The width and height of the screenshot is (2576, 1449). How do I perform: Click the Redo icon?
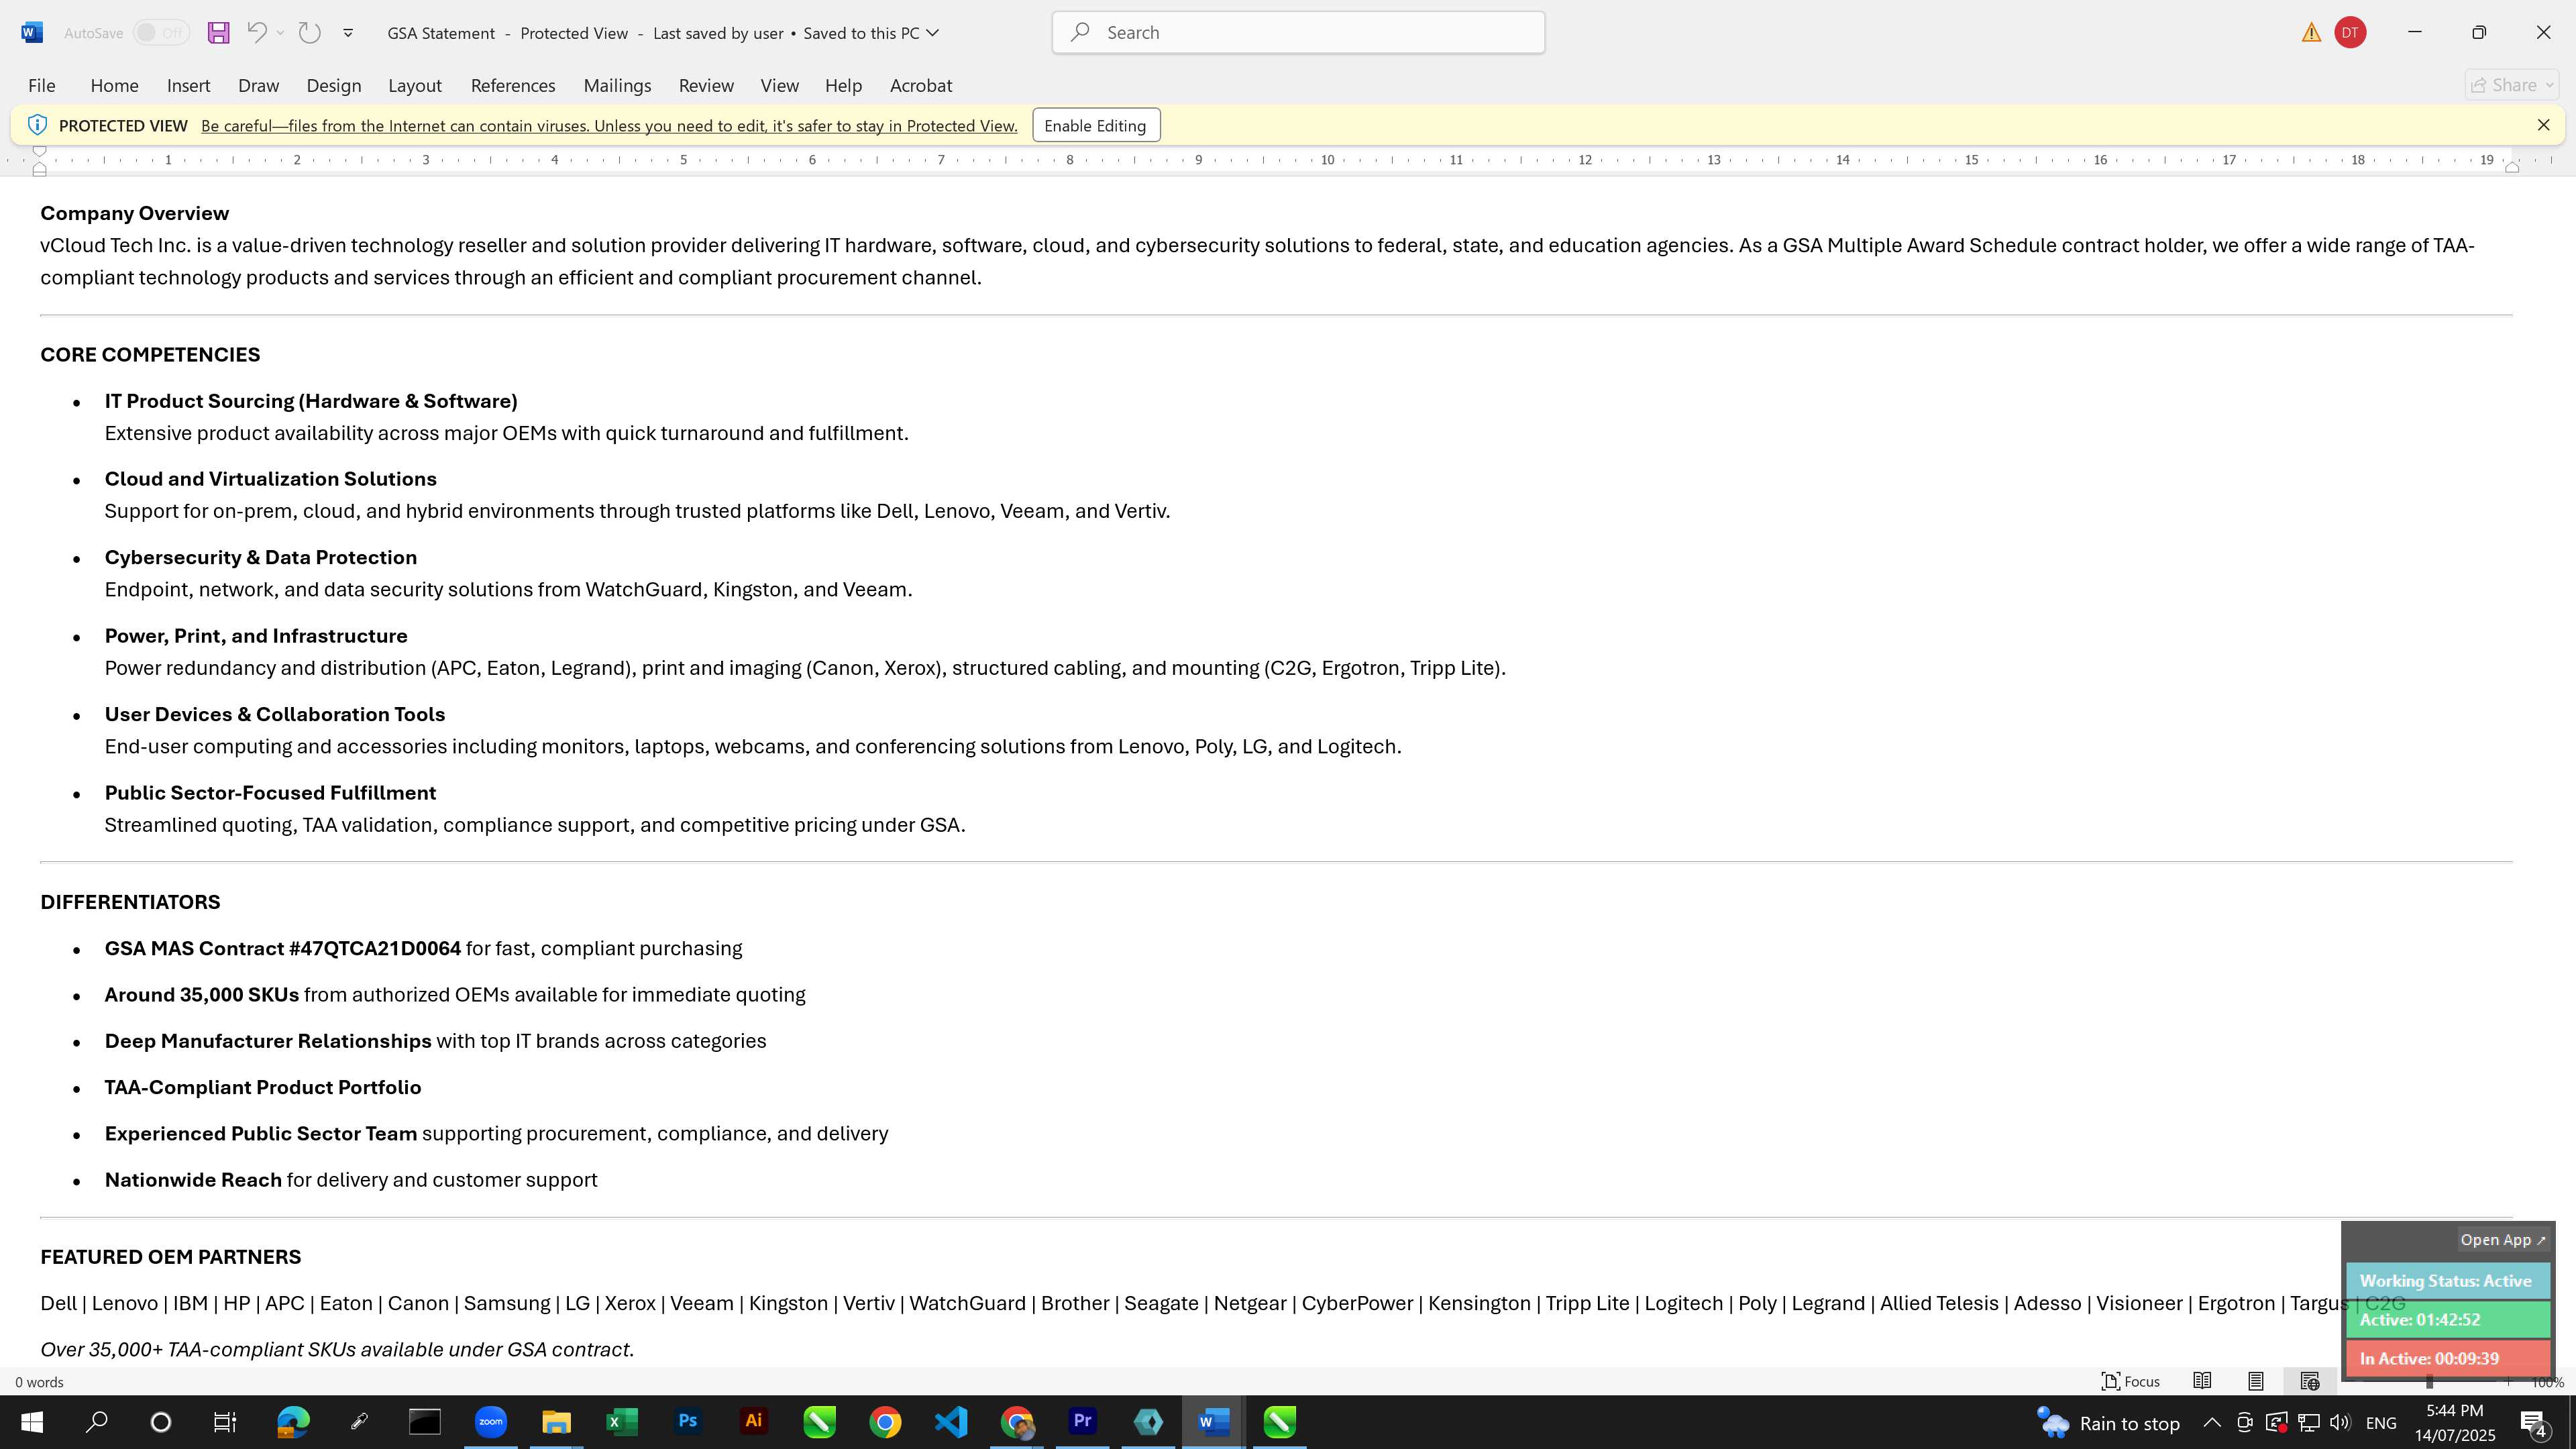coord(310,32)
